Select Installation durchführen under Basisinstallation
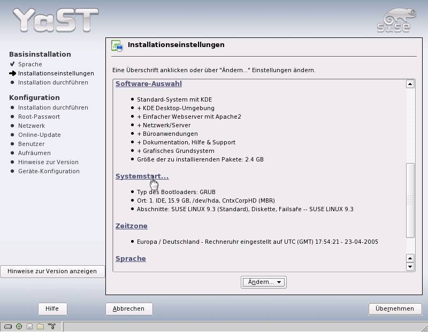 pos(53,82)
